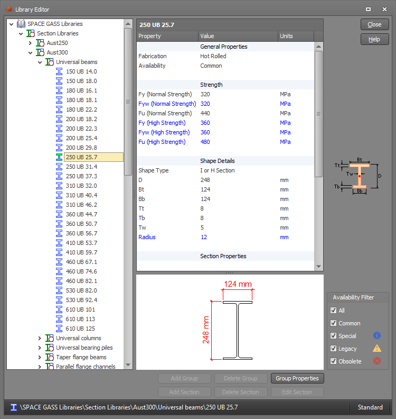Click the Standard status bar indicator
396x419 pixels.
point(370,407)
